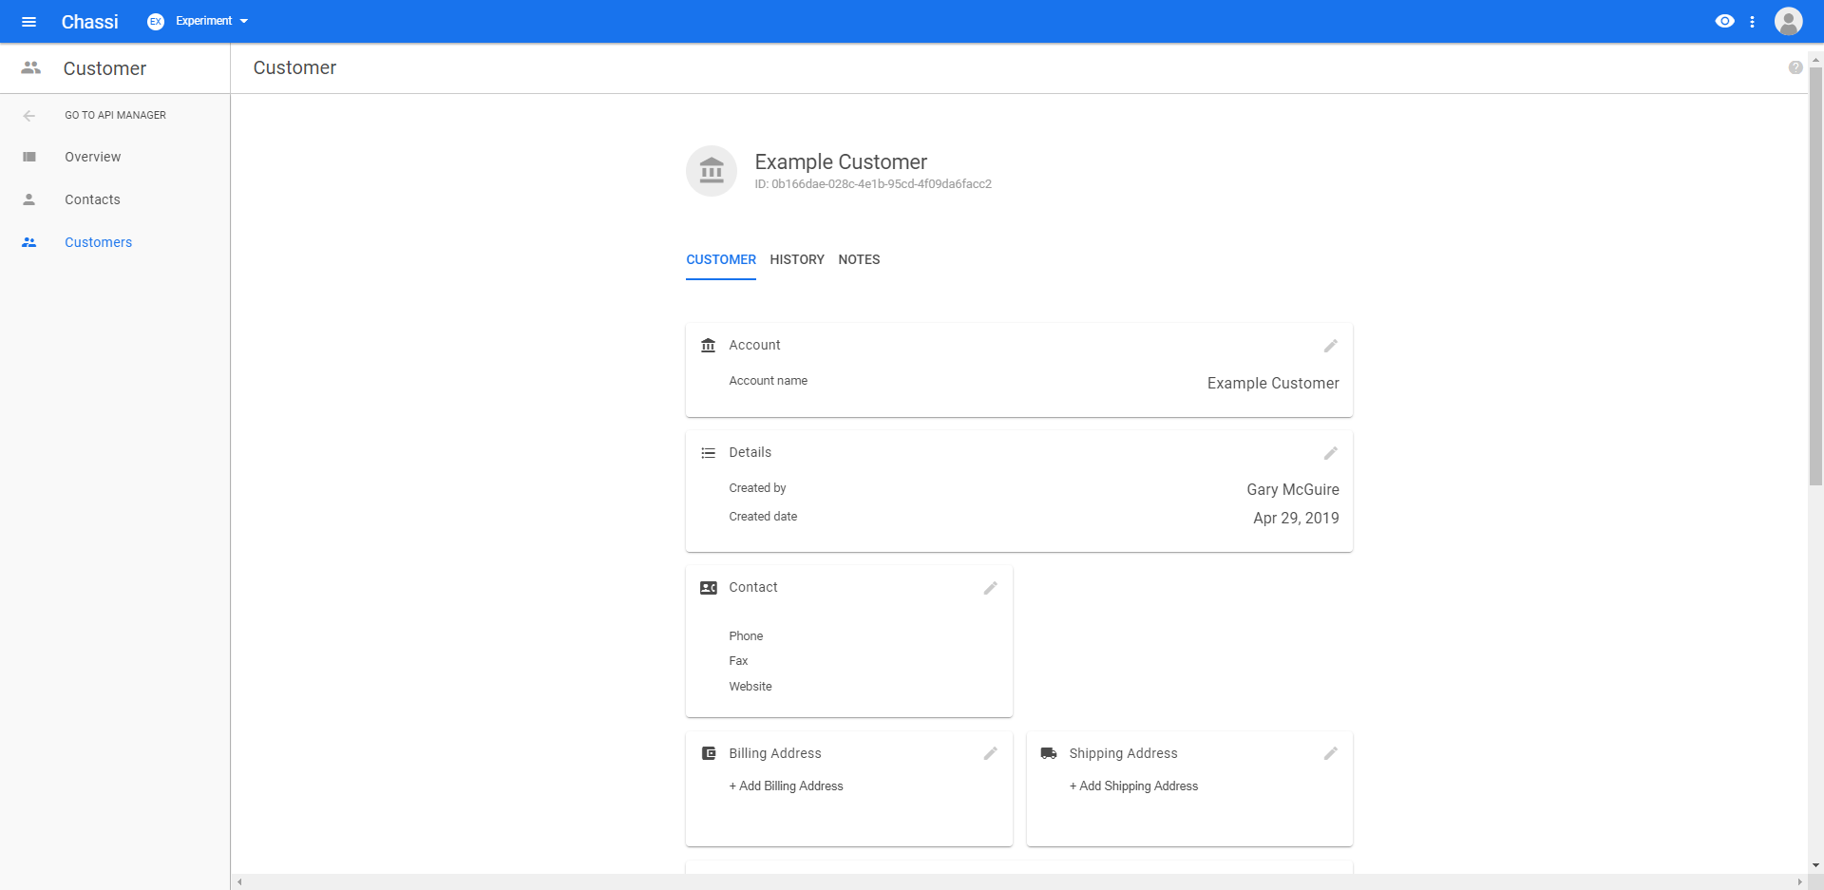Click + Add Shipping Address
1824x890 pixels.
point(1133,786)
